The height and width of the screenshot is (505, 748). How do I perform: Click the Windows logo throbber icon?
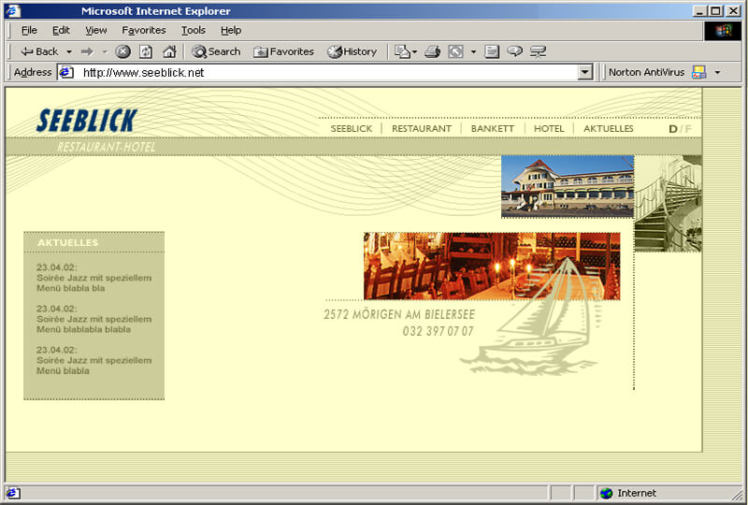(x=723, y=31)
